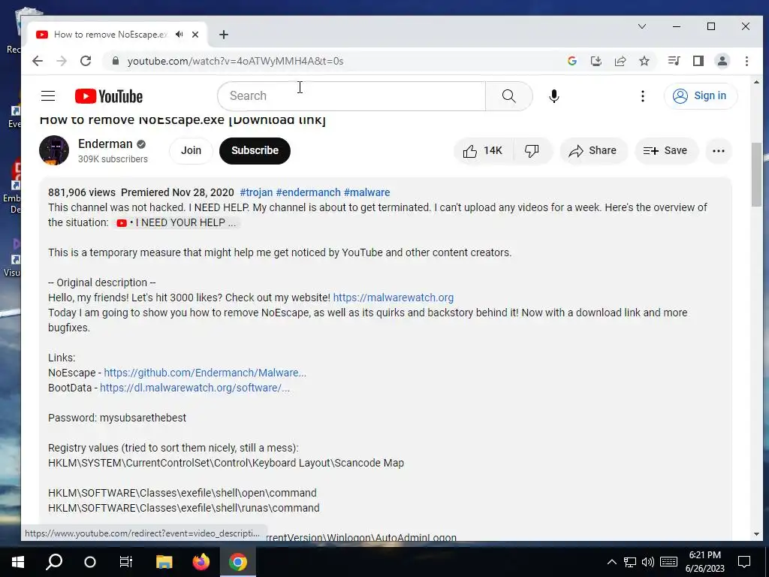Screen dimensions: 769x577
Task: Sign in to YouTube
Action: point(701,95)
